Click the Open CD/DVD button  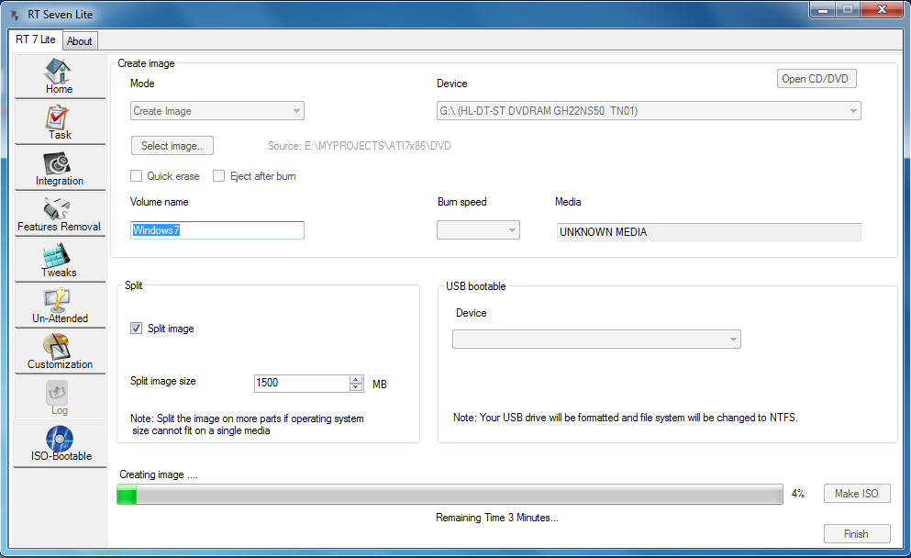pos(817,79)
